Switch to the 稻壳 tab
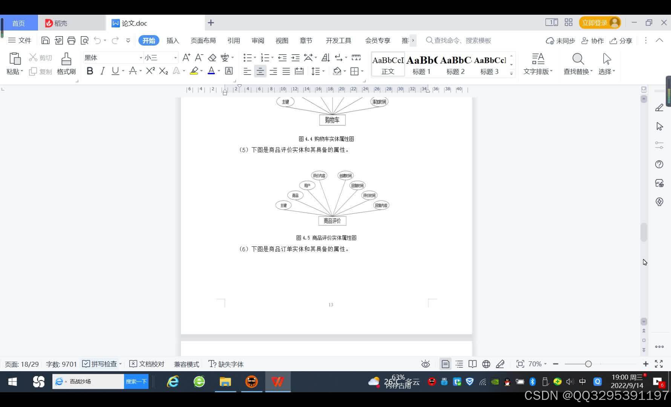Viewport: 671px width, 407px height. (72, 23)
